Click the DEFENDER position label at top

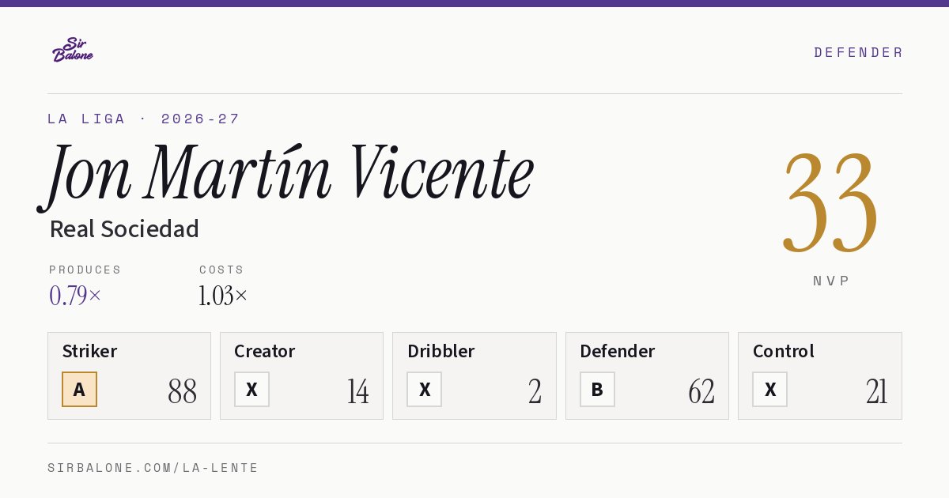(x=858, y=52)
